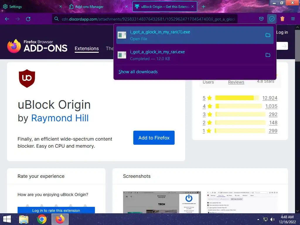Click the 3 stars row label
The height and width of the screenshot is (225, 300).
click(x=207, y=115)
